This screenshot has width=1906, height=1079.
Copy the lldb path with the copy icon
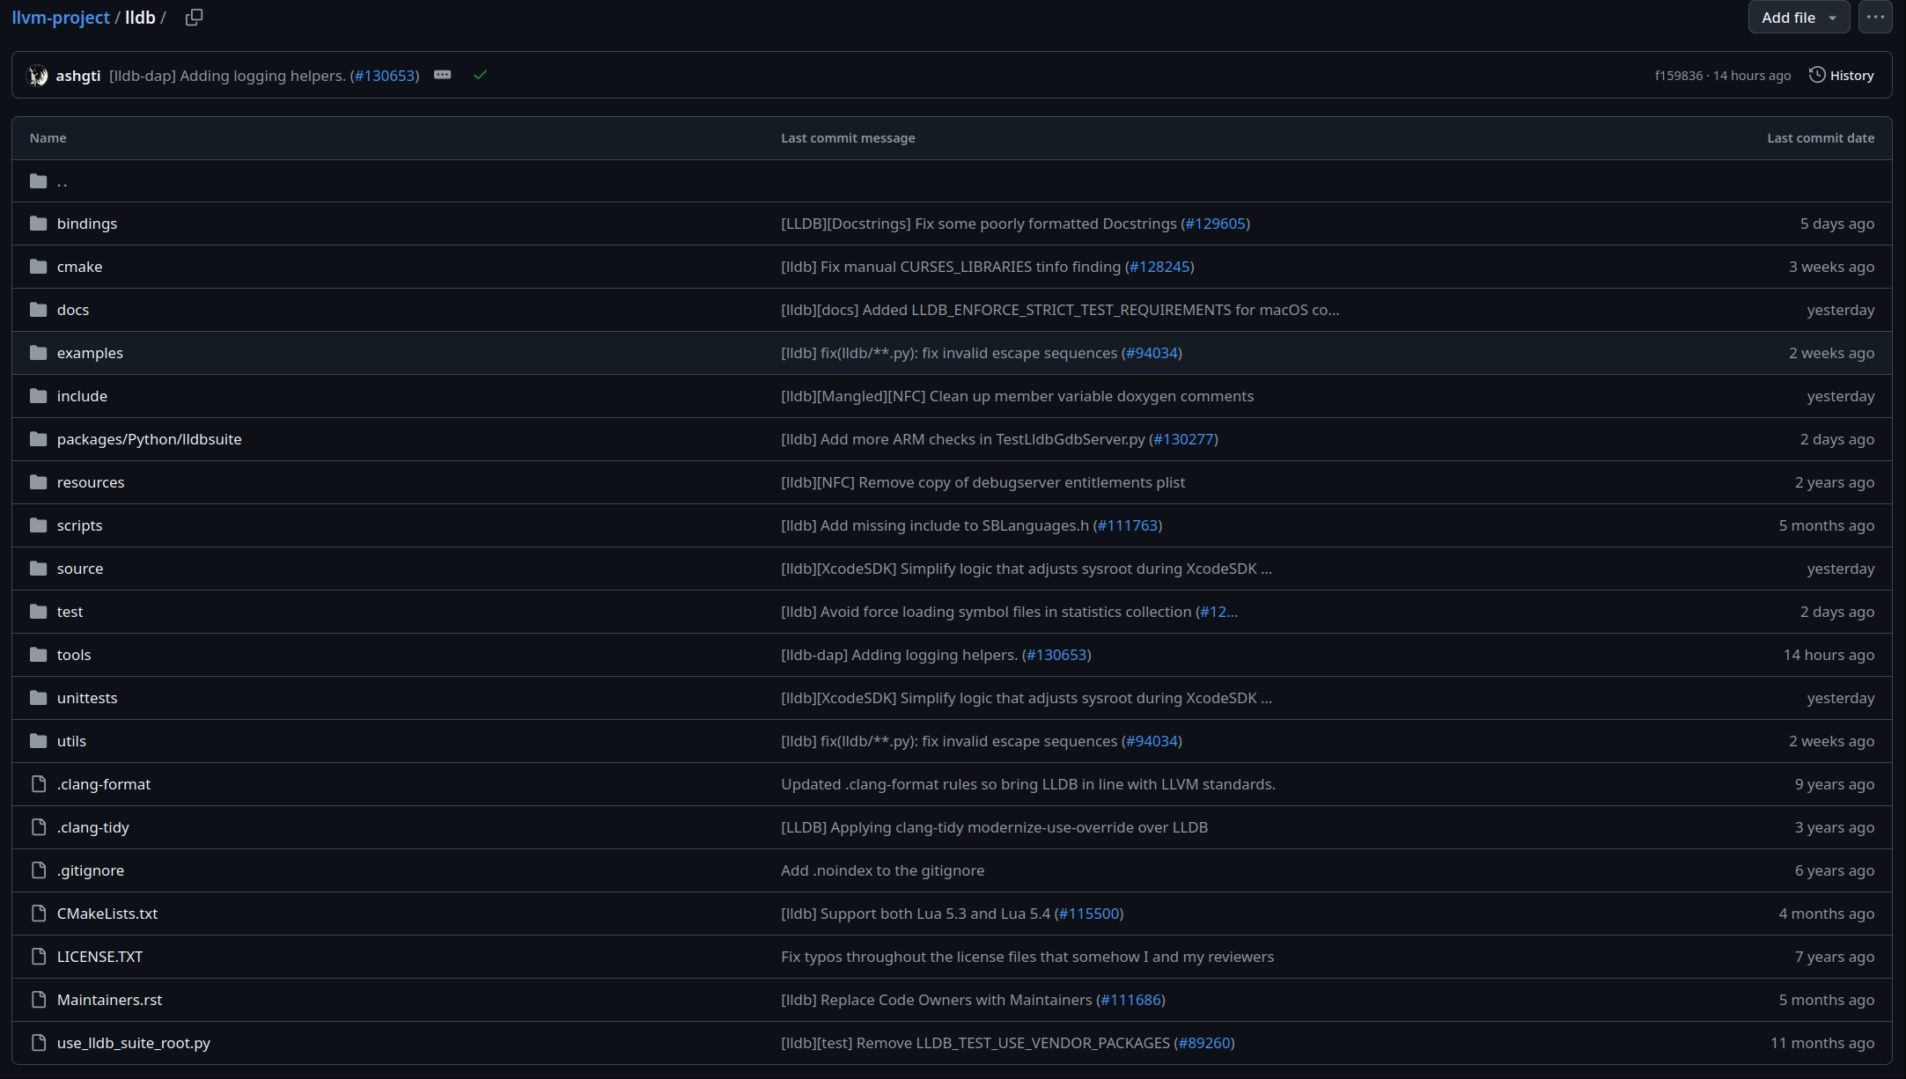point(194,18)
